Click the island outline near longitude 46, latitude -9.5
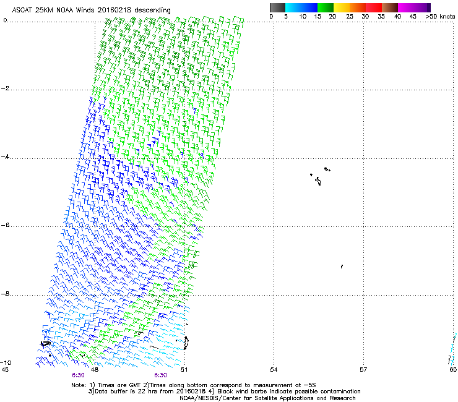 (x=45, y=344)
